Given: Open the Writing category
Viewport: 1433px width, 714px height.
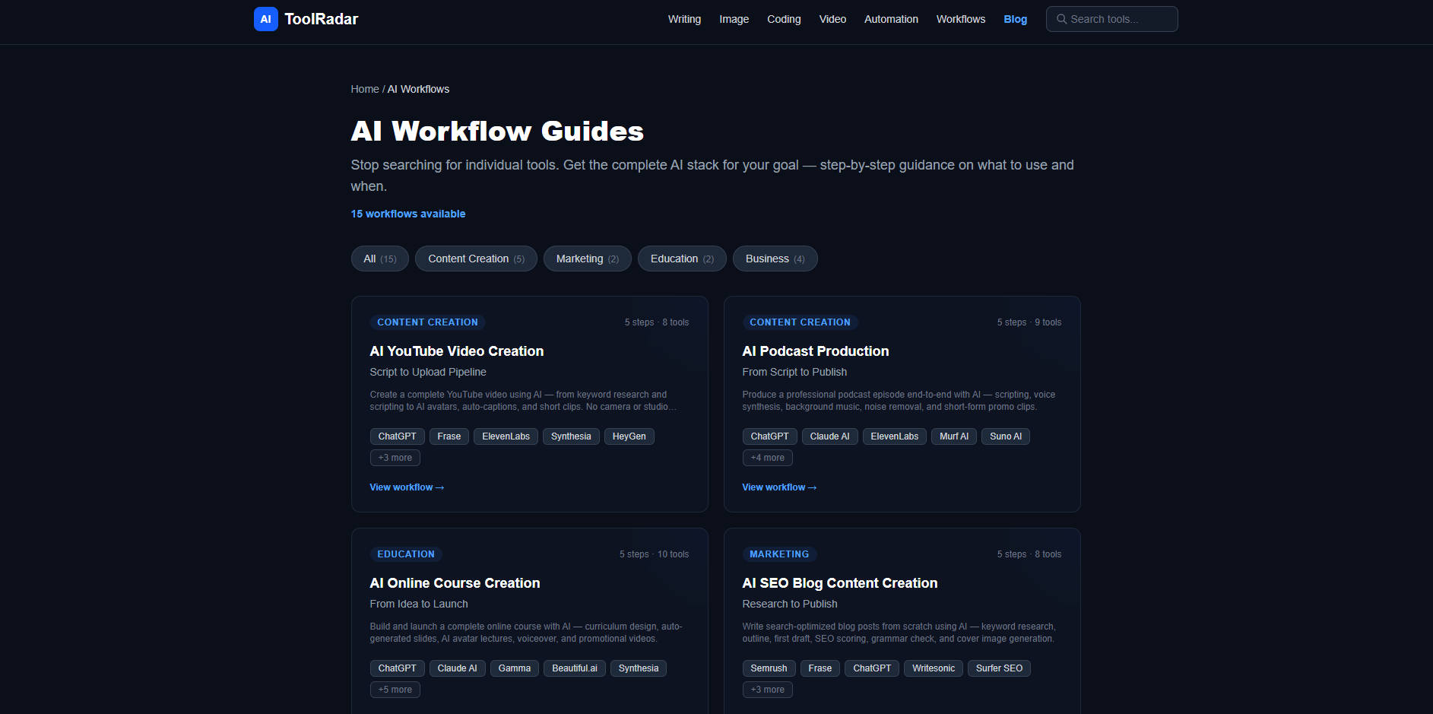Looking at the screenshot, I should click(684, 19).
